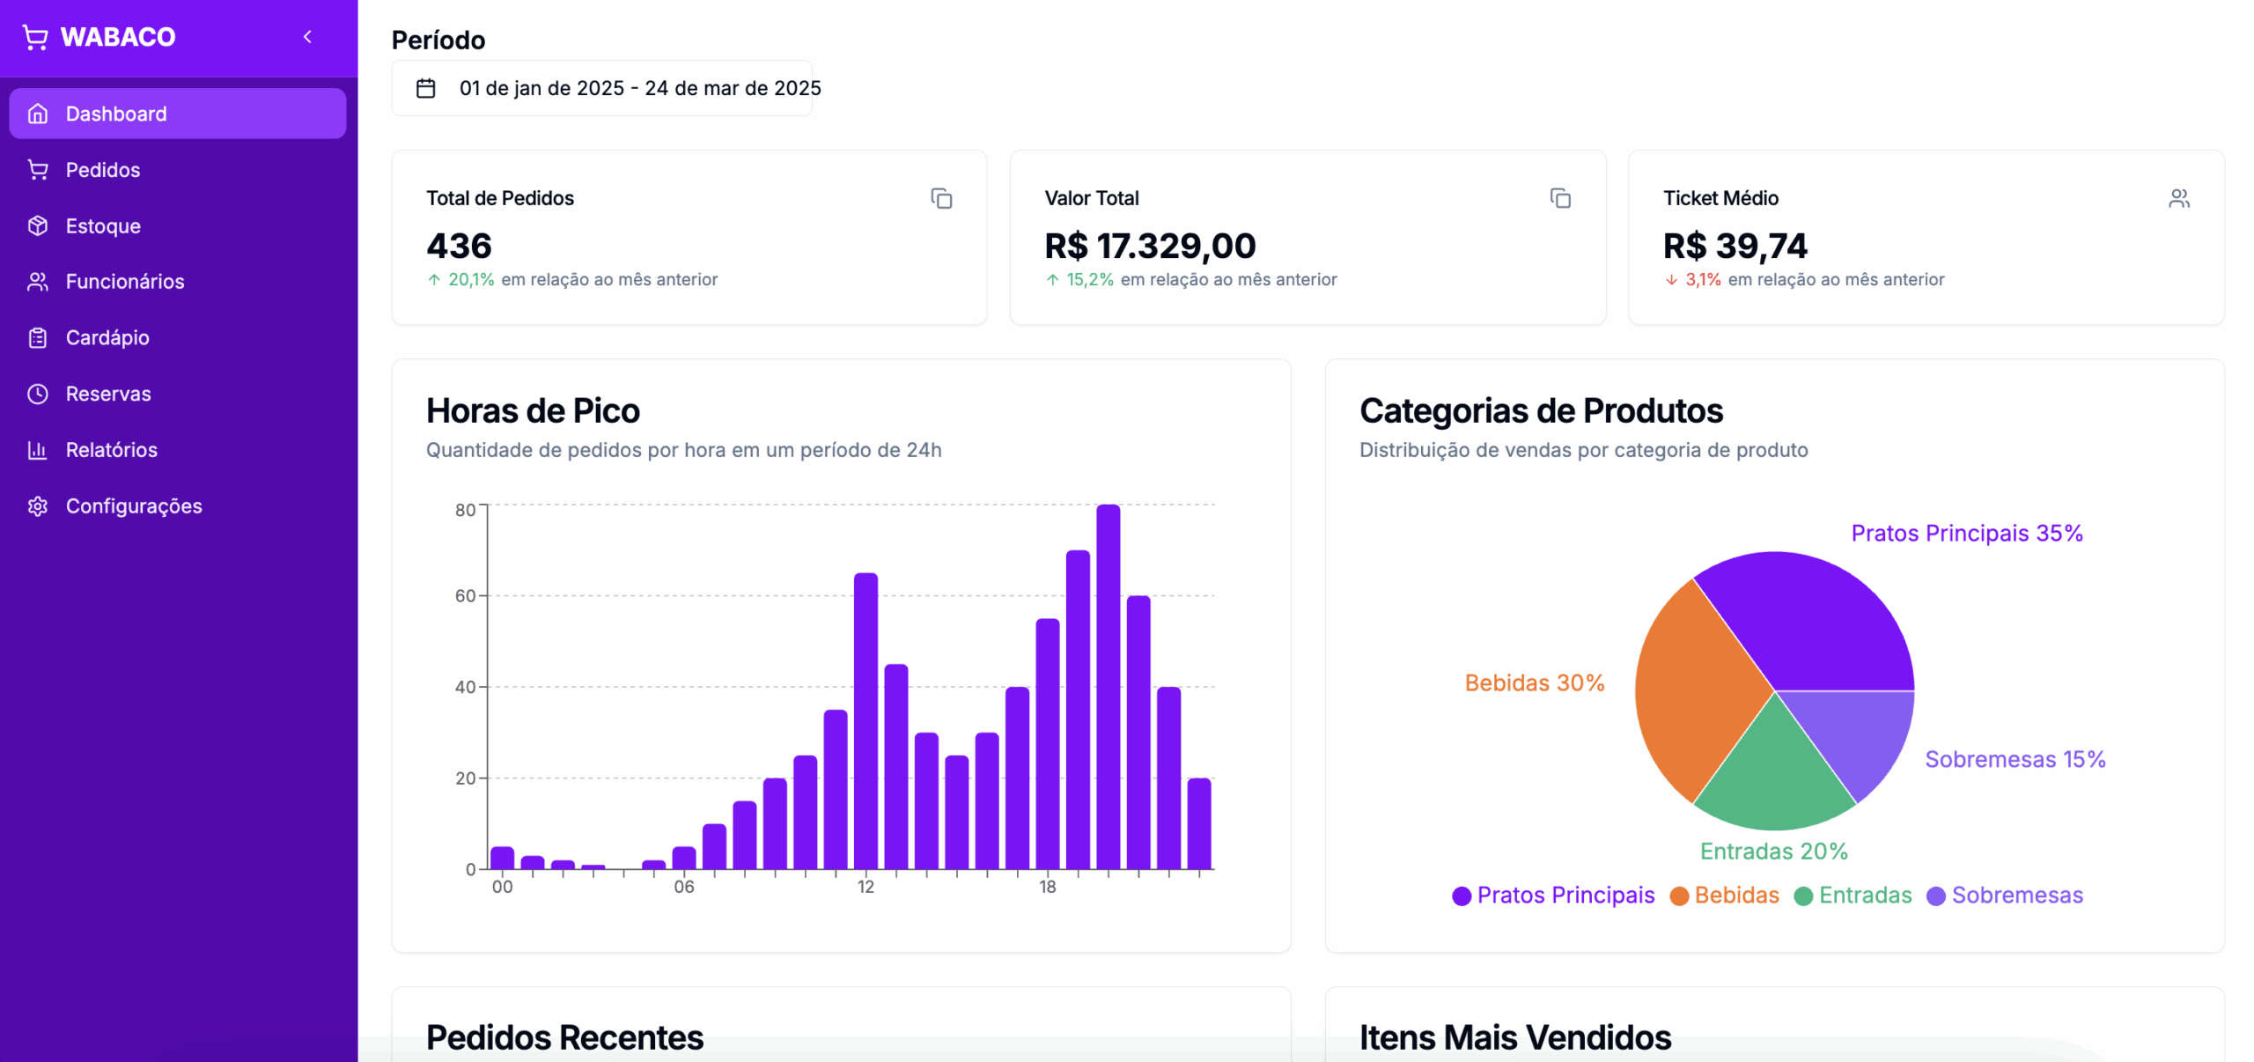This screenshot has height=1062, width=2254.
Task: Click the copy icon on the Valor Total card
Action: [x=1559, y=199]
